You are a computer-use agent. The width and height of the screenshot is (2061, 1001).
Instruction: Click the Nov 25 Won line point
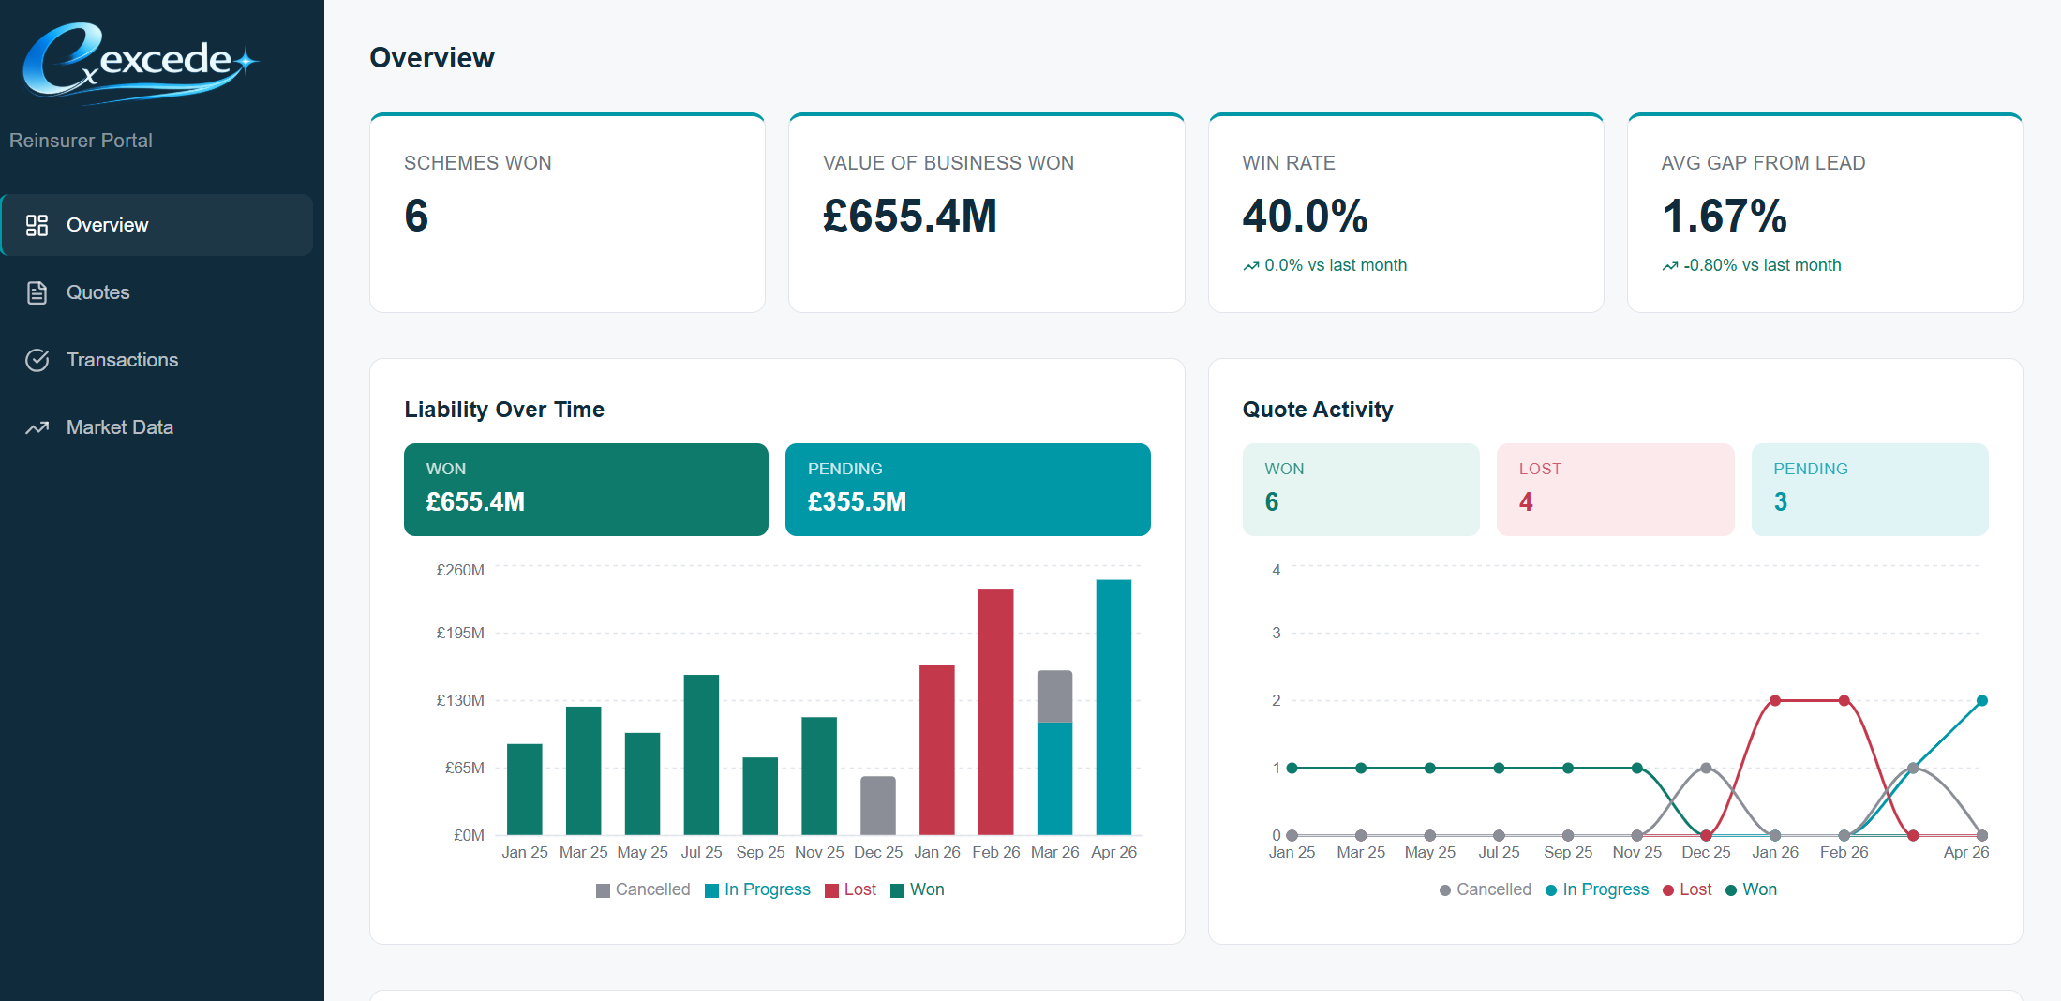click(1637, 768)
